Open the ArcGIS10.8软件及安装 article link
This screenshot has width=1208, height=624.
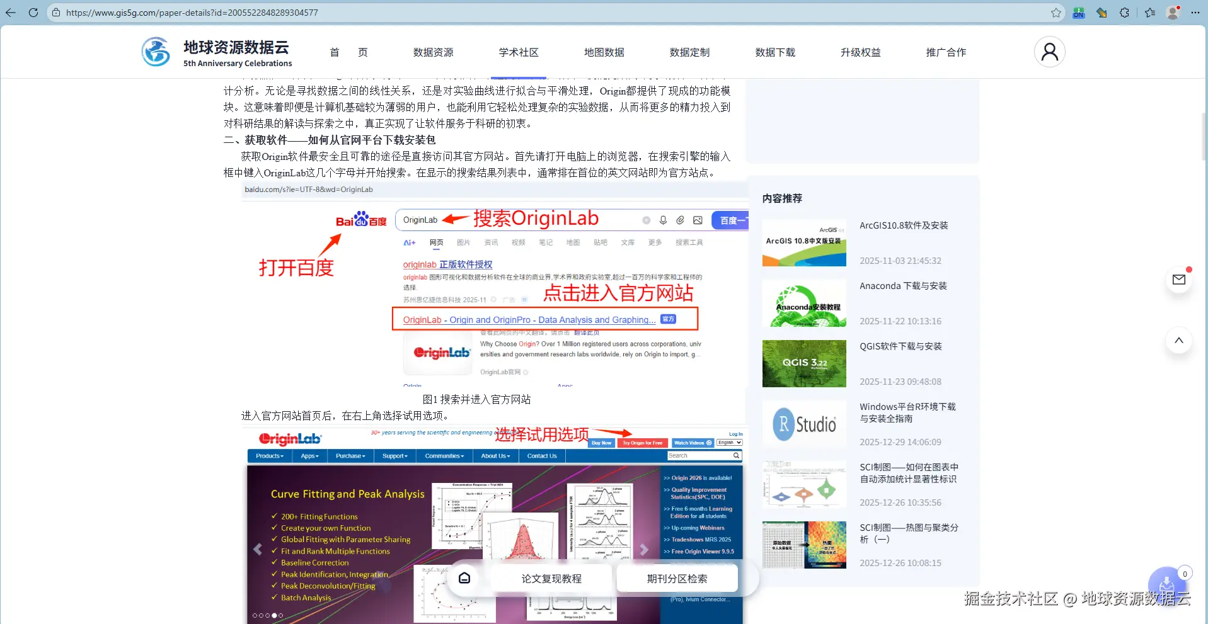pyautogui.click(x=904, y=225)
